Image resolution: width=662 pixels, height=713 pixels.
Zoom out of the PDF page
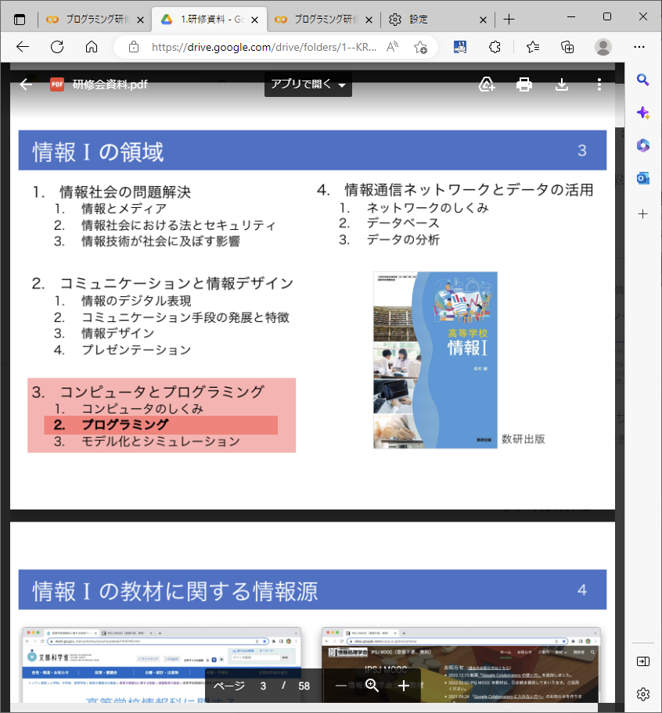342,686
